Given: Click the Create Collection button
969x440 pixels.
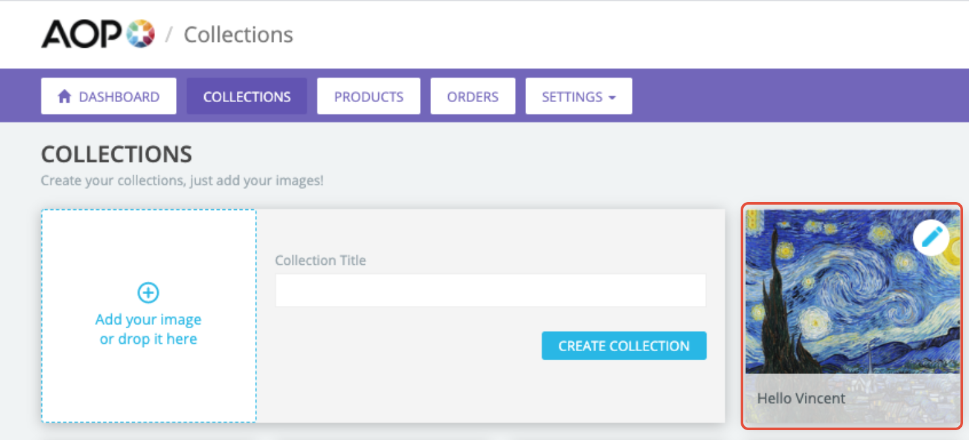Looking at the screenshot, I should (624, 346).
